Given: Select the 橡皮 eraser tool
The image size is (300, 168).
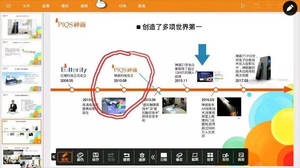Looking at the screenshot, I should point(179,157).
